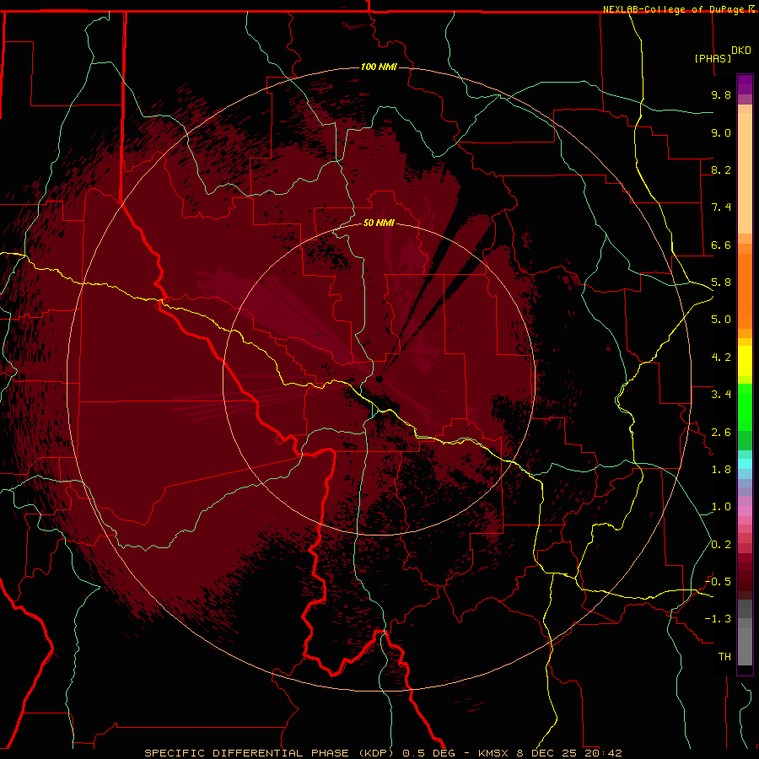Click the 100 NMI range ring label

click(x=379, y=67)
